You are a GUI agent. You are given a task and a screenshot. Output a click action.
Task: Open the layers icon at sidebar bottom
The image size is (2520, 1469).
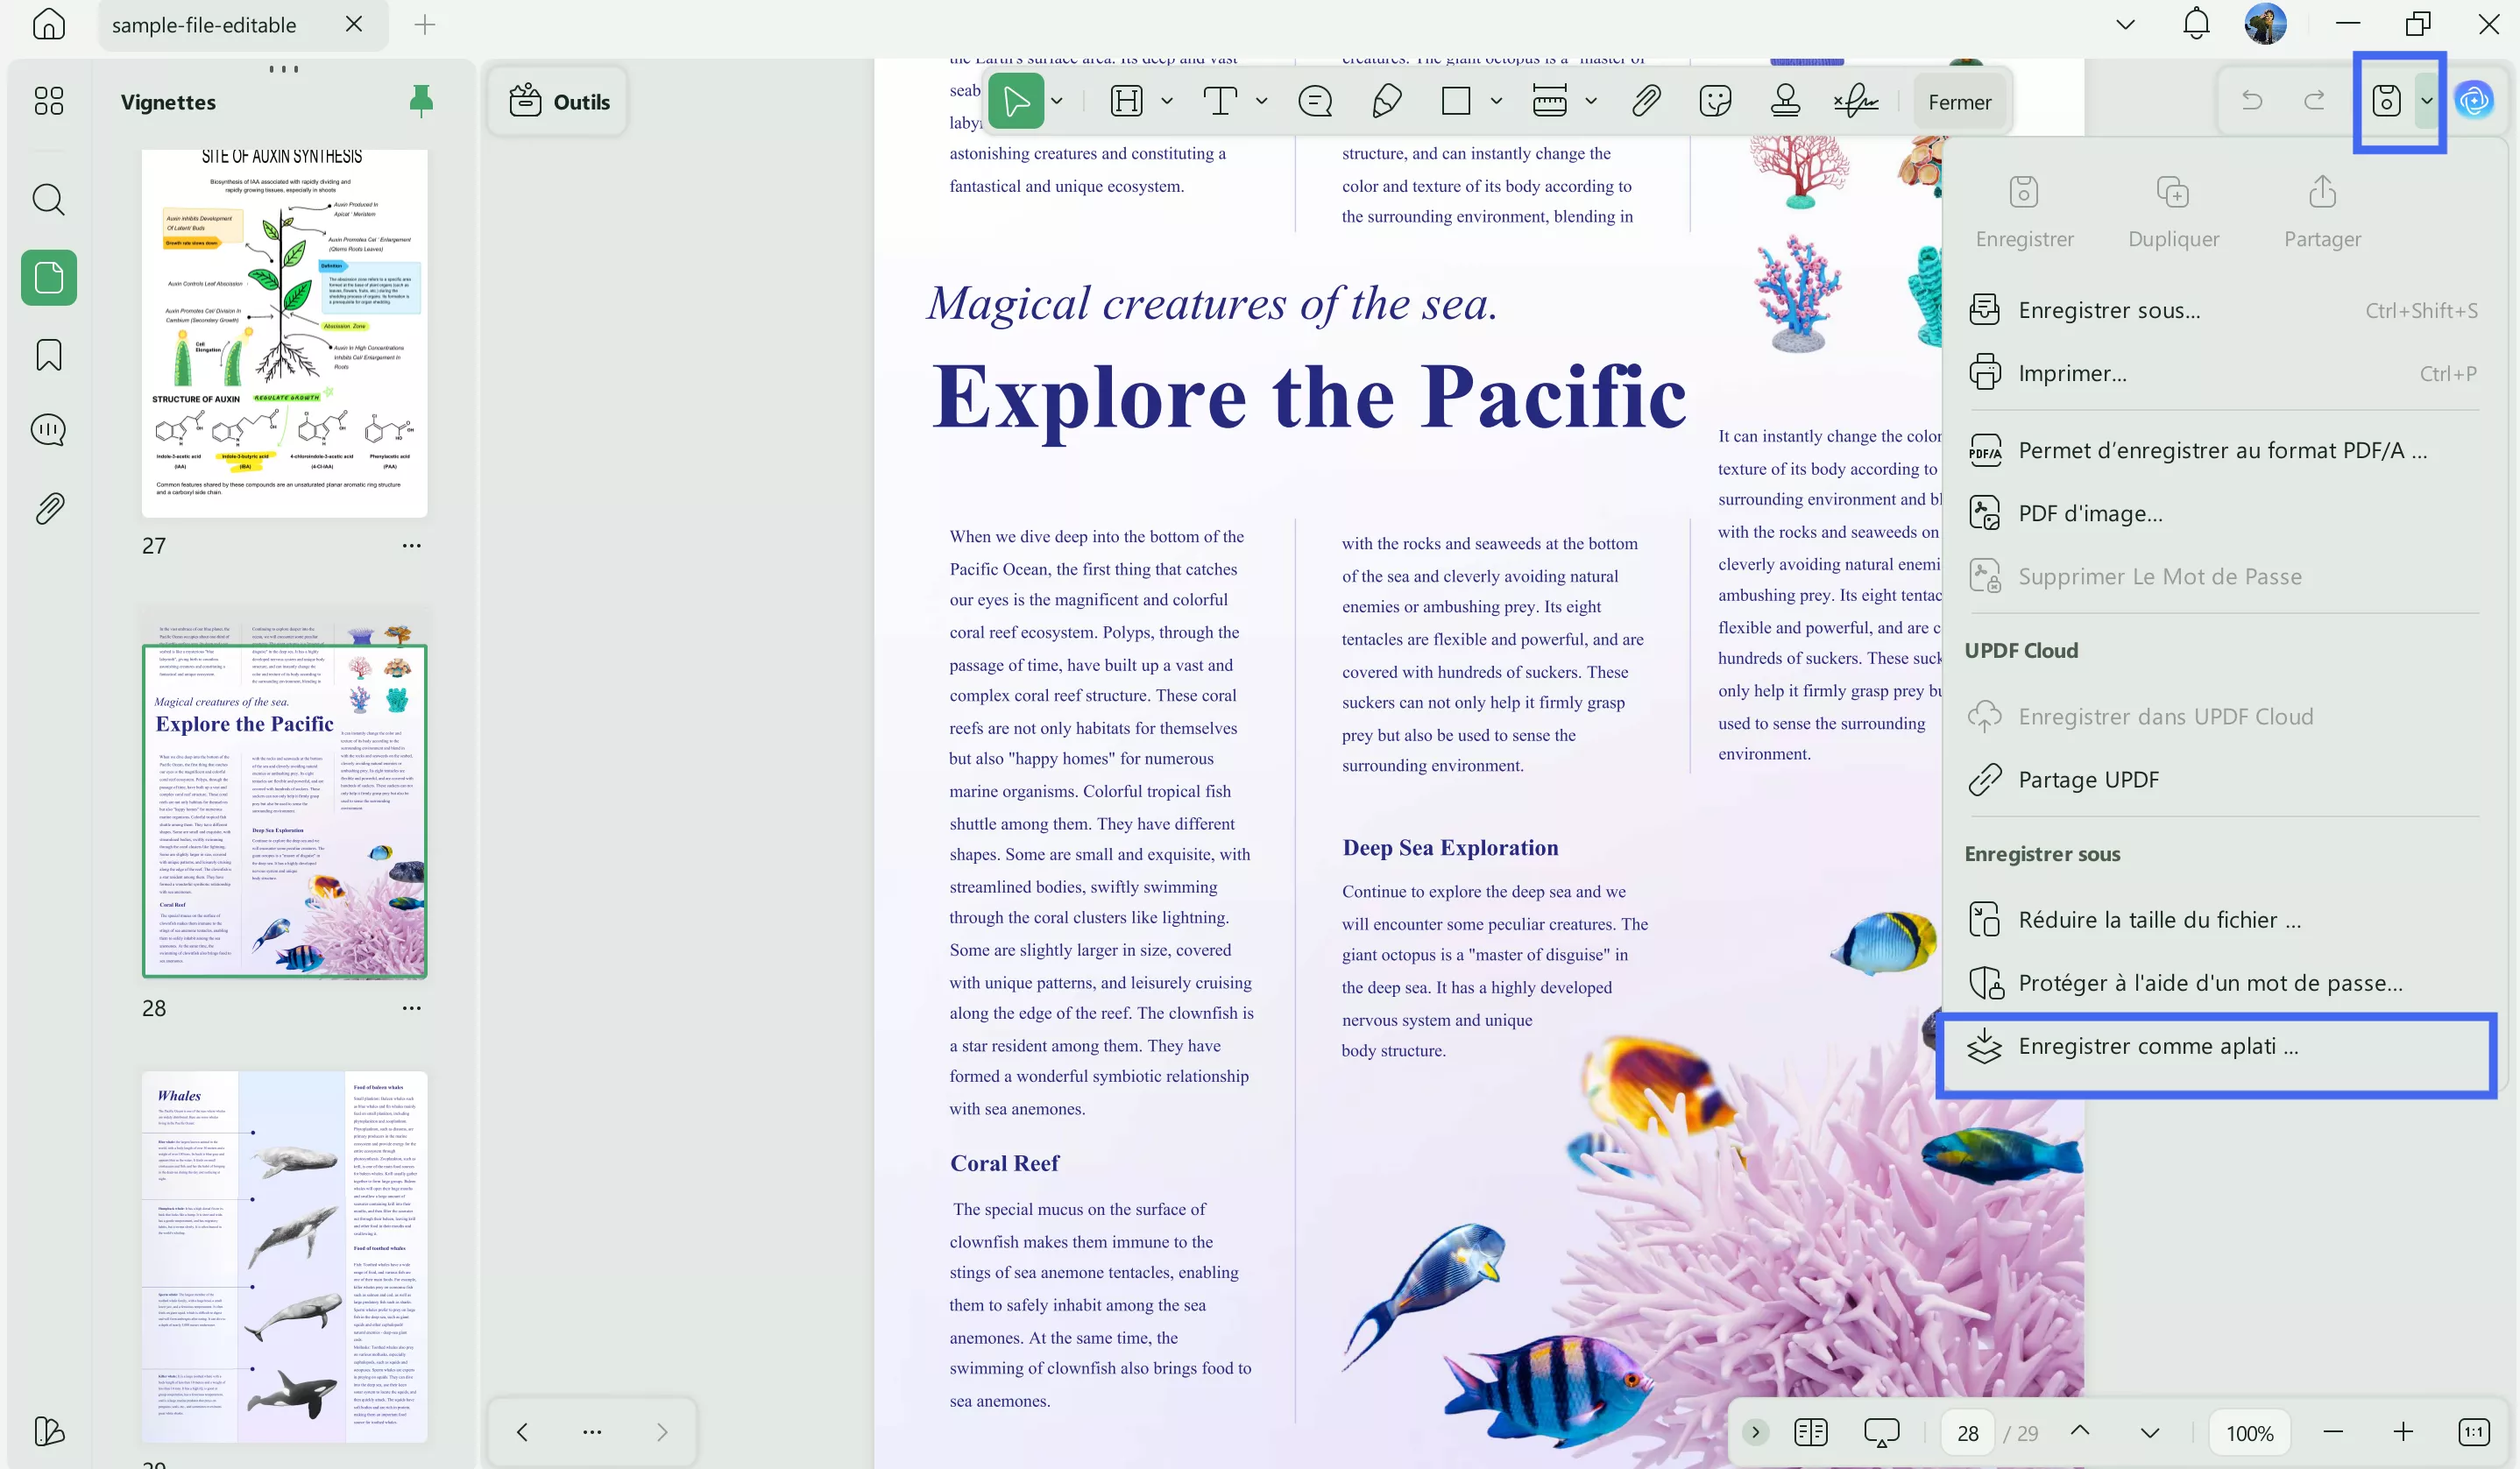pyautogui.click(x=48, y=1431)
